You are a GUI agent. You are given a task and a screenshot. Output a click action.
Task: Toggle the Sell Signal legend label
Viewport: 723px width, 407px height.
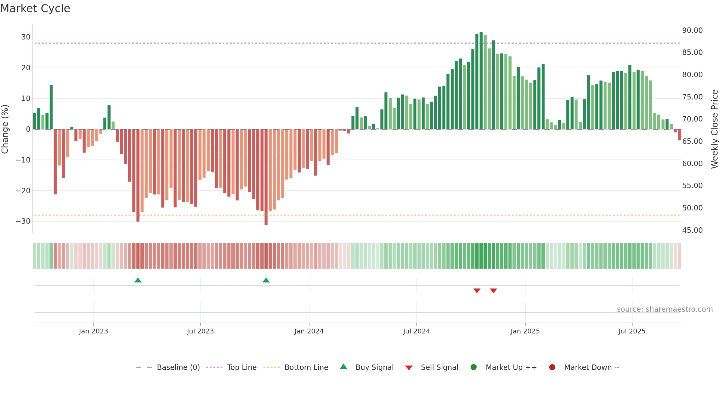(440, 367)
